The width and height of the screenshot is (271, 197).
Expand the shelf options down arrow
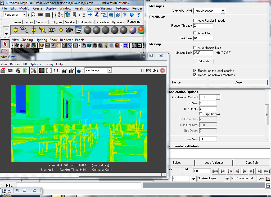click(x=6, y=34)
